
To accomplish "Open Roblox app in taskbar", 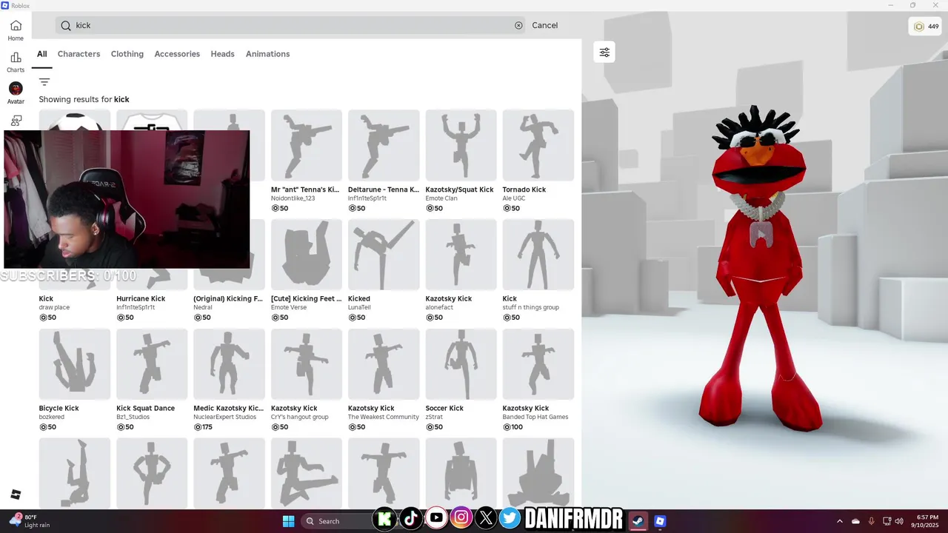I will click(x=660, y=520).
